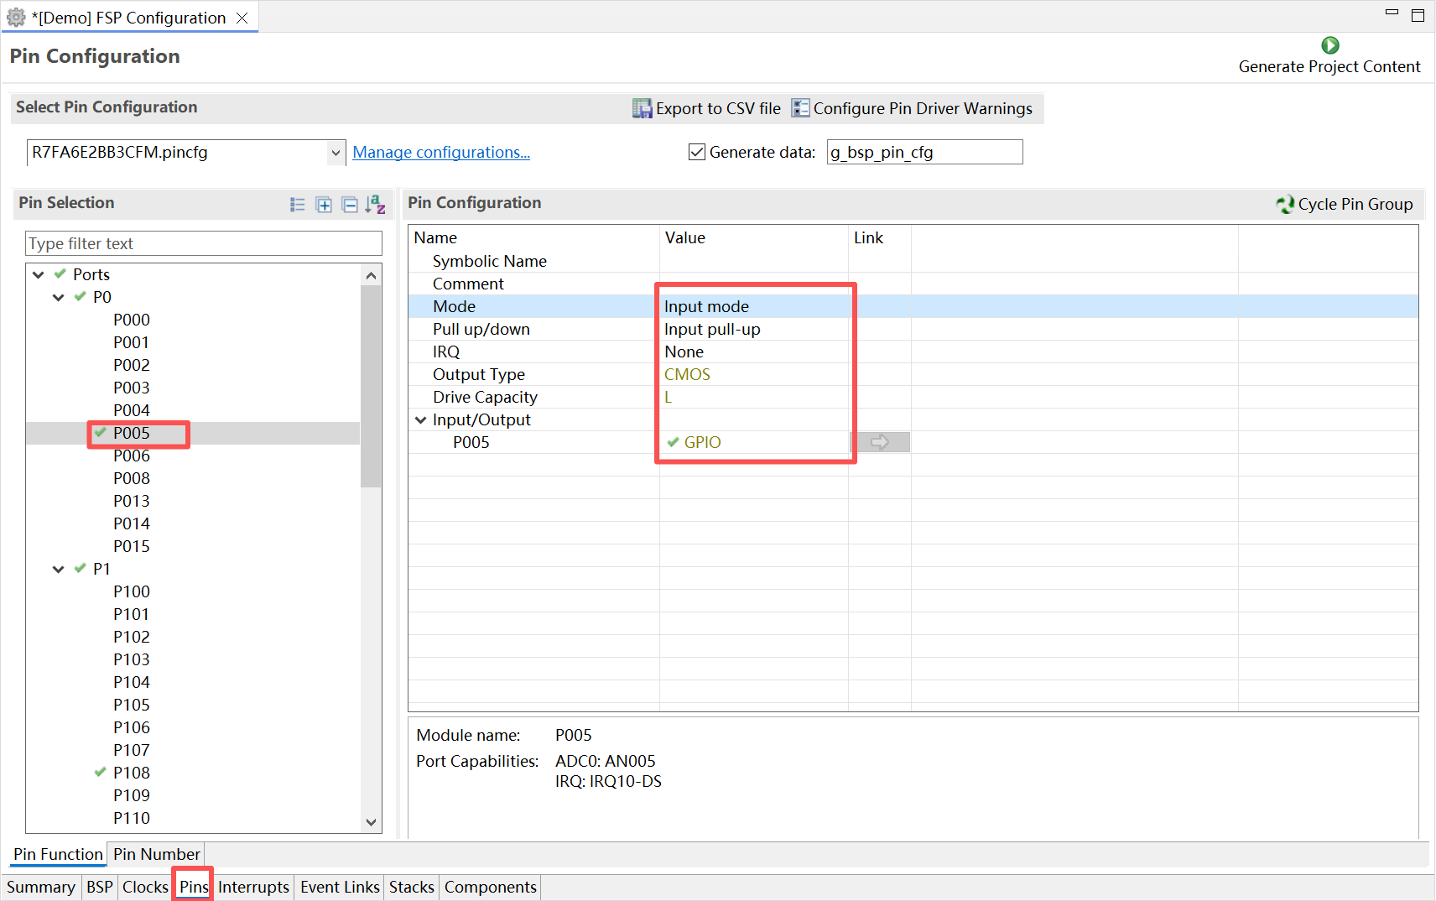
Task: Collapse the P1 port group
Action: click(x=59, y=569)
